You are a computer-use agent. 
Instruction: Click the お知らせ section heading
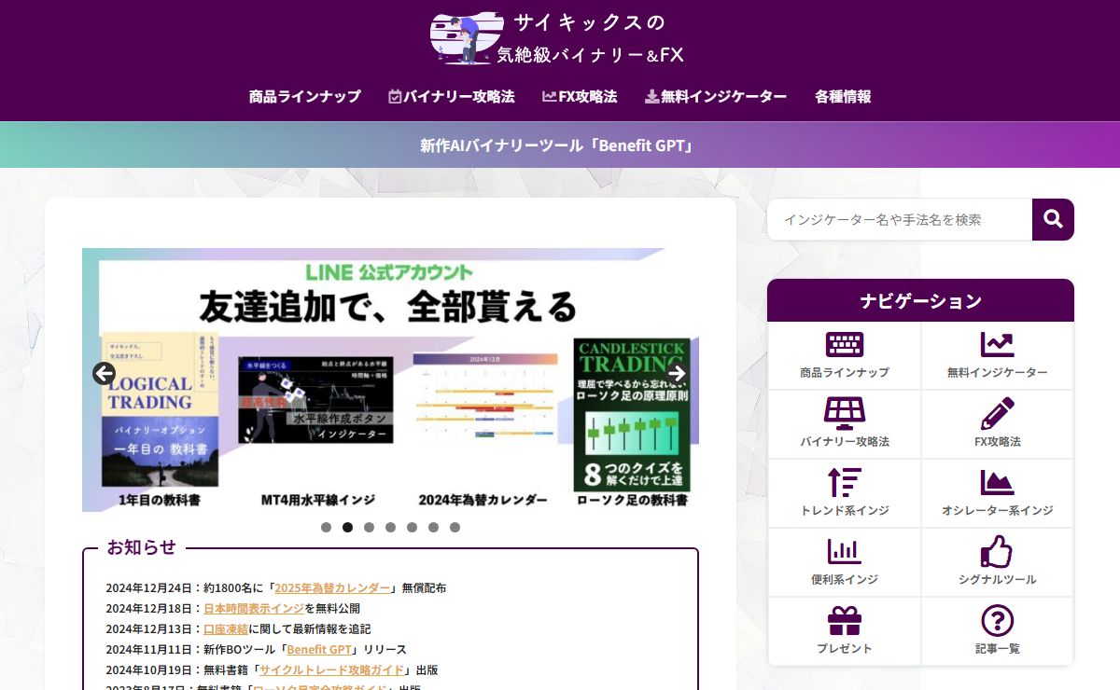click(x=141, y=547)
